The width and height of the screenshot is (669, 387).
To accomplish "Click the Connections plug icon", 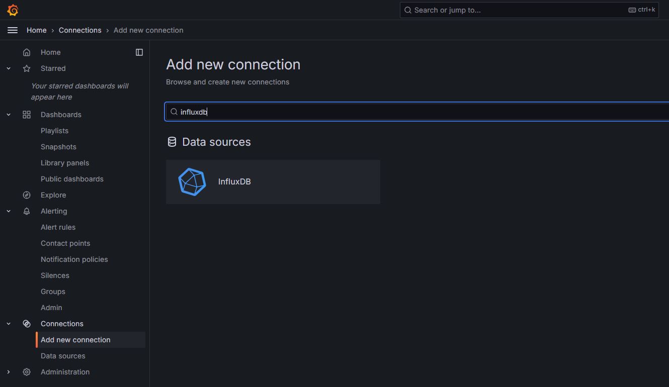I will tap(27, 324).
